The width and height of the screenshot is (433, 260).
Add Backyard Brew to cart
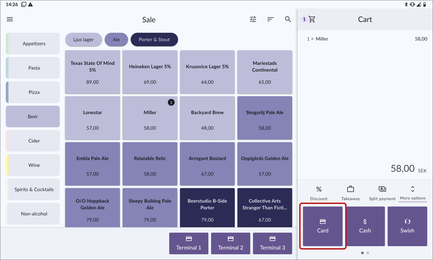[x=207, y=118]
